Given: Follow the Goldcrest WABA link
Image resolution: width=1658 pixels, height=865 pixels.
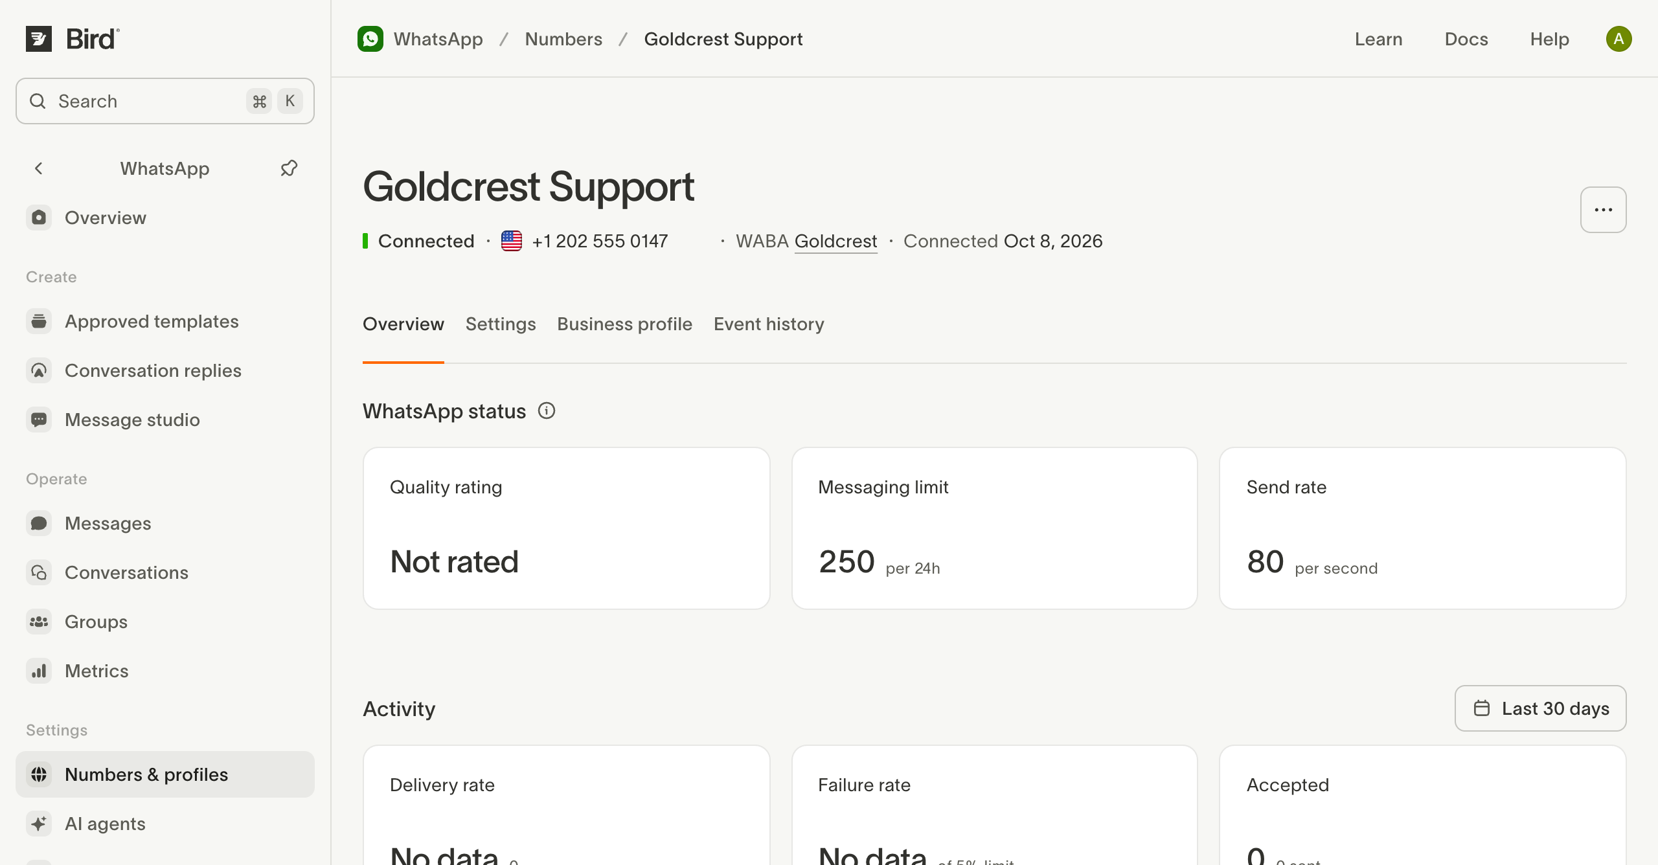Looking at the screenshot, I should [x=835, y=241].
